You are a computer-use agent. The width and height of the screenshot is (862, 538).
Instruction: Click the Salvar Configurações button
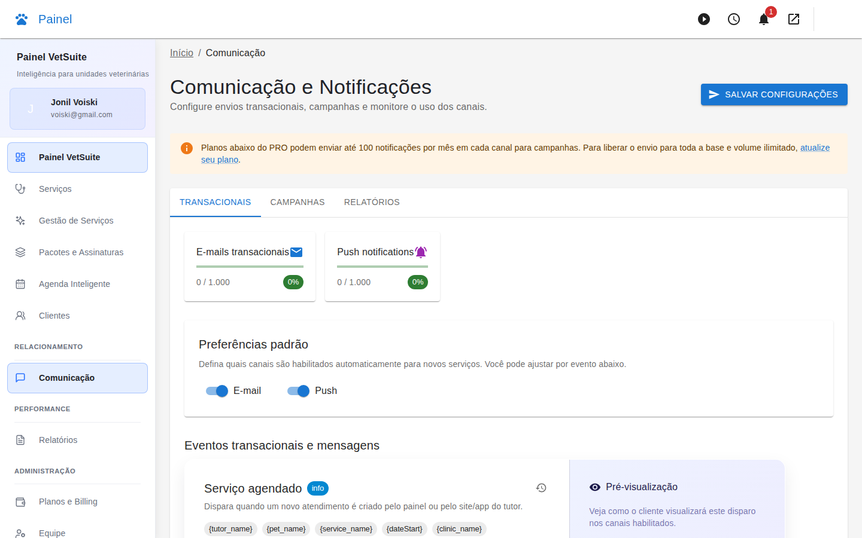(774, 94)
